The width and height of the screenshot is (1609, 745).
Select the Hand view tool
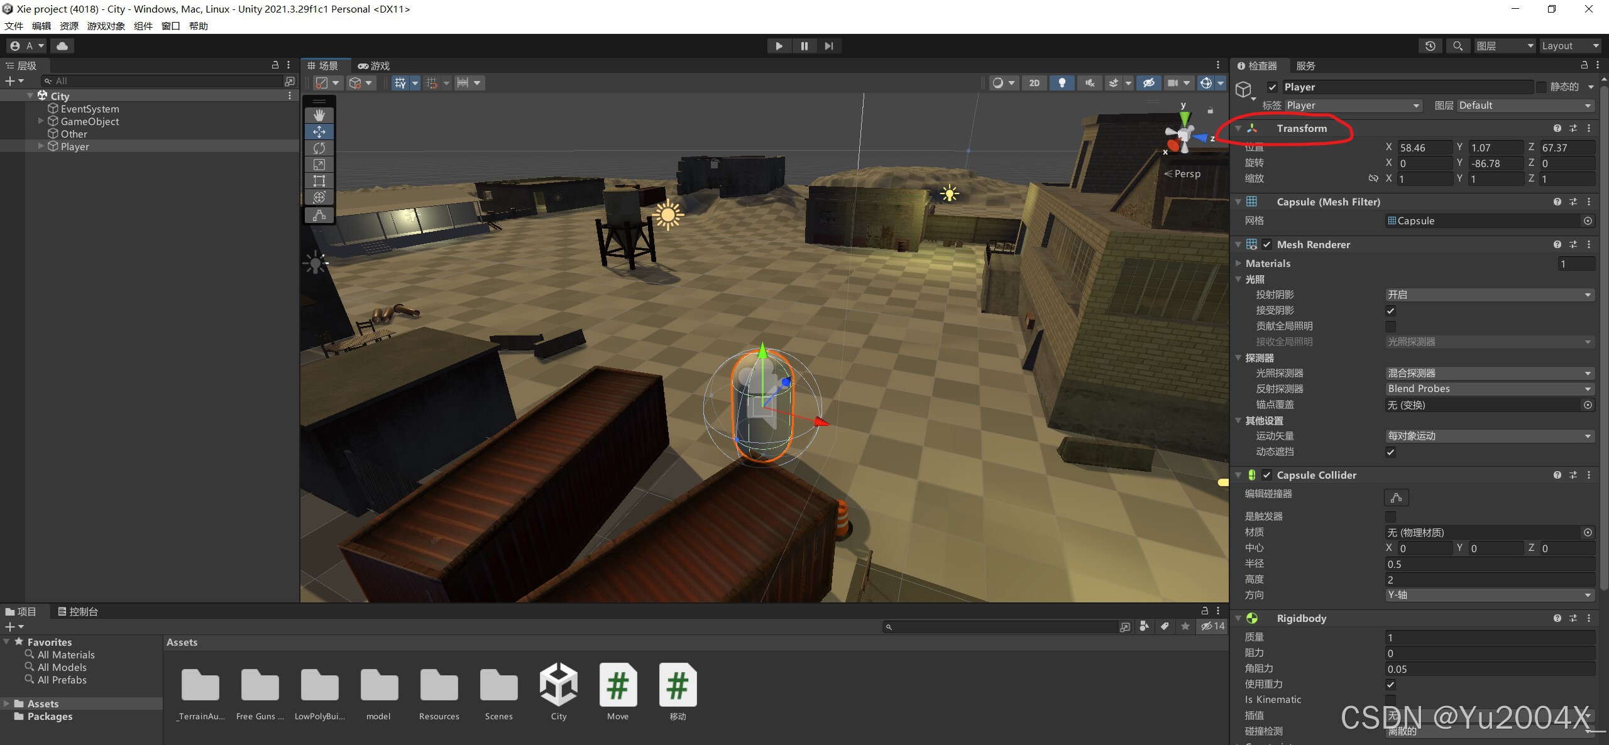point(319,116)
